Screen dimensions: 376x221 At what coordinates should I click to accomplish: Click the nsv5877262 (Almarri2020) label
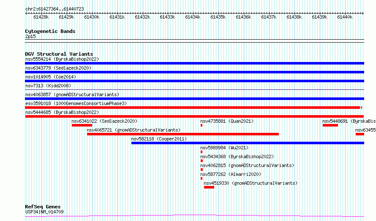point(231,174)
